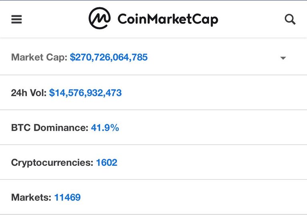Open the 11469 markets count link
The image size is (307, 215).
(x=67, y=197)
